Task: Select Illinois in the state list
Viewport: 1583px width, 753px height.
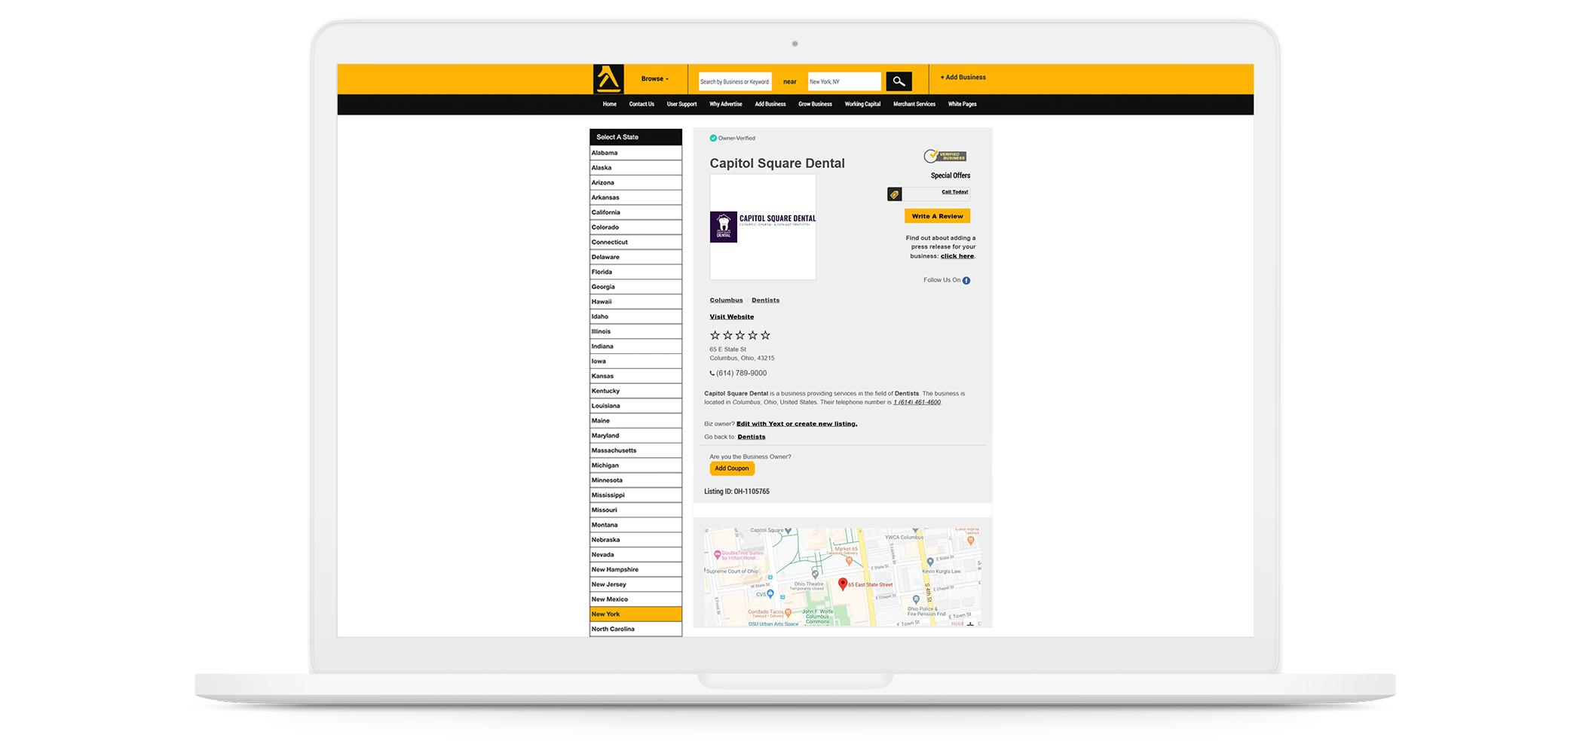Action: pos(635,331)
